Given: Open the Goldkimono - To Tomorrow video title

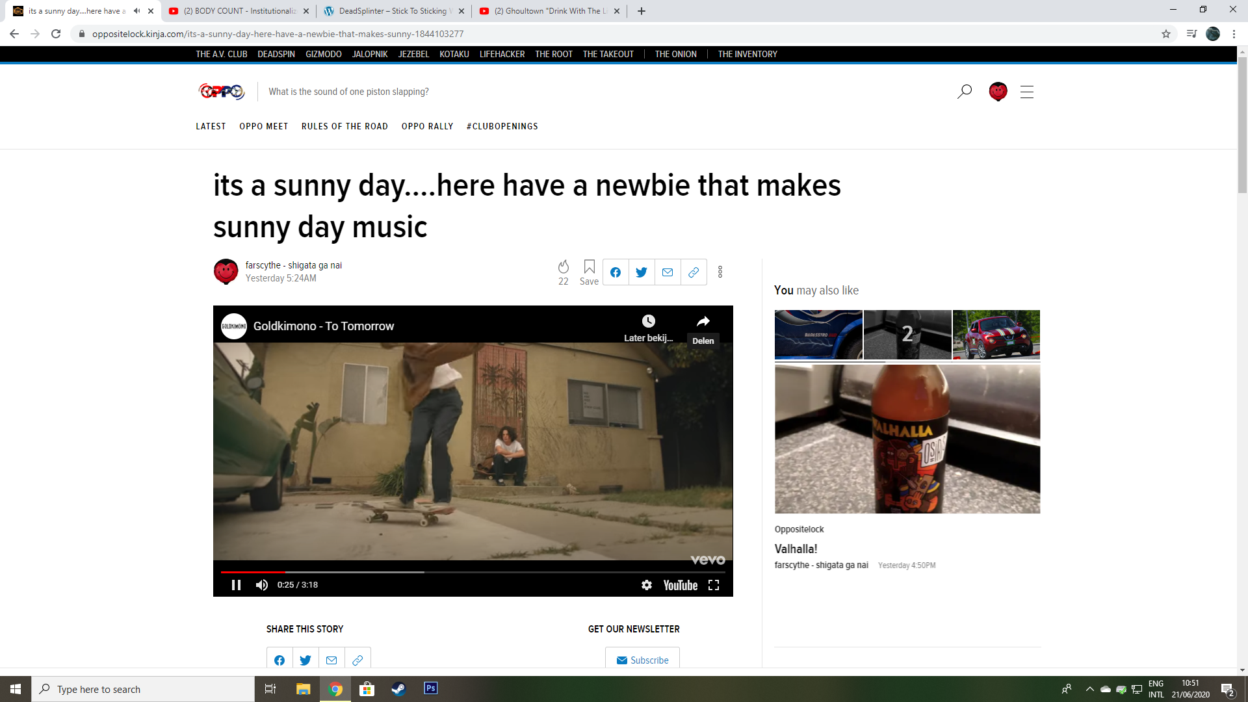Looking at the screenshot, I should pos(324,326).
